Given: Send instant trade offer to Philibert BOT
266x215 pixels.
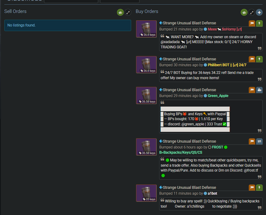Looking at the screenshot, I should coord(259,59).
